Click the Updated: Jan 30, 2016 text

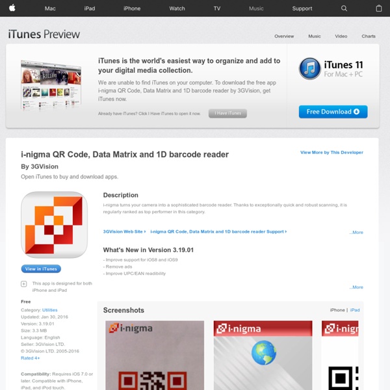(x=44, y=317)
